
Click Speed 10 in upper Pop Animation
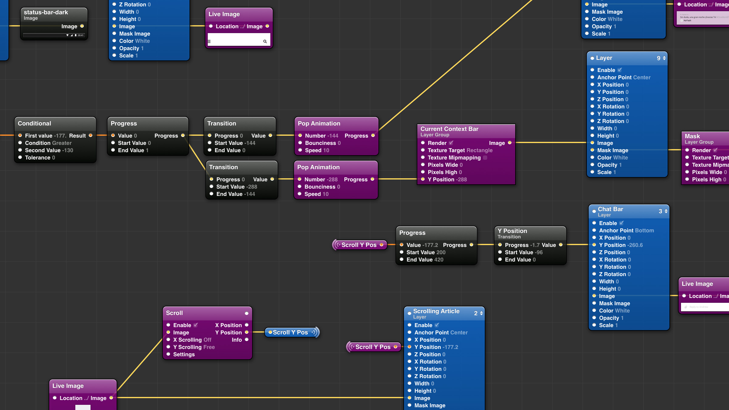(317, 150)
